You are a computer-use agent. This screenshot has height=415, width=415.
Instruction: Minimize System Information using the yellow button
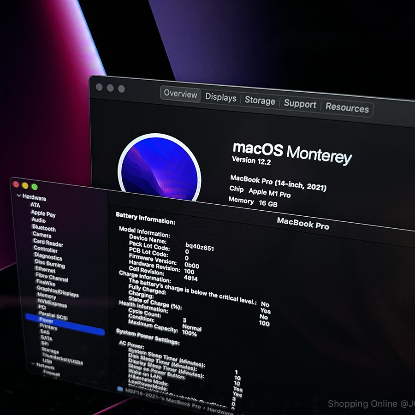[x=25, y=185]
